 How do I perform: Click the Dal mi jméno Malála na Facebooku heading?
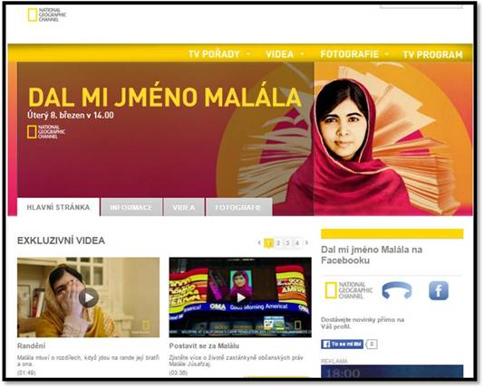372,255
